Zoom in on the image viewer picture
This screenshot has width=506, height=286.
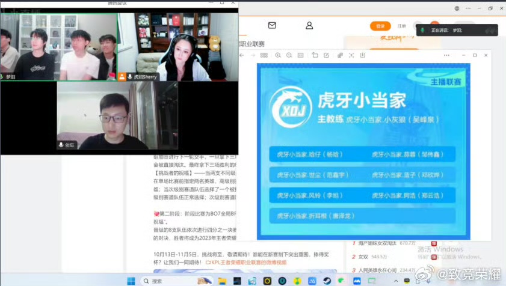pyautogui.click(x=278, y=55)
